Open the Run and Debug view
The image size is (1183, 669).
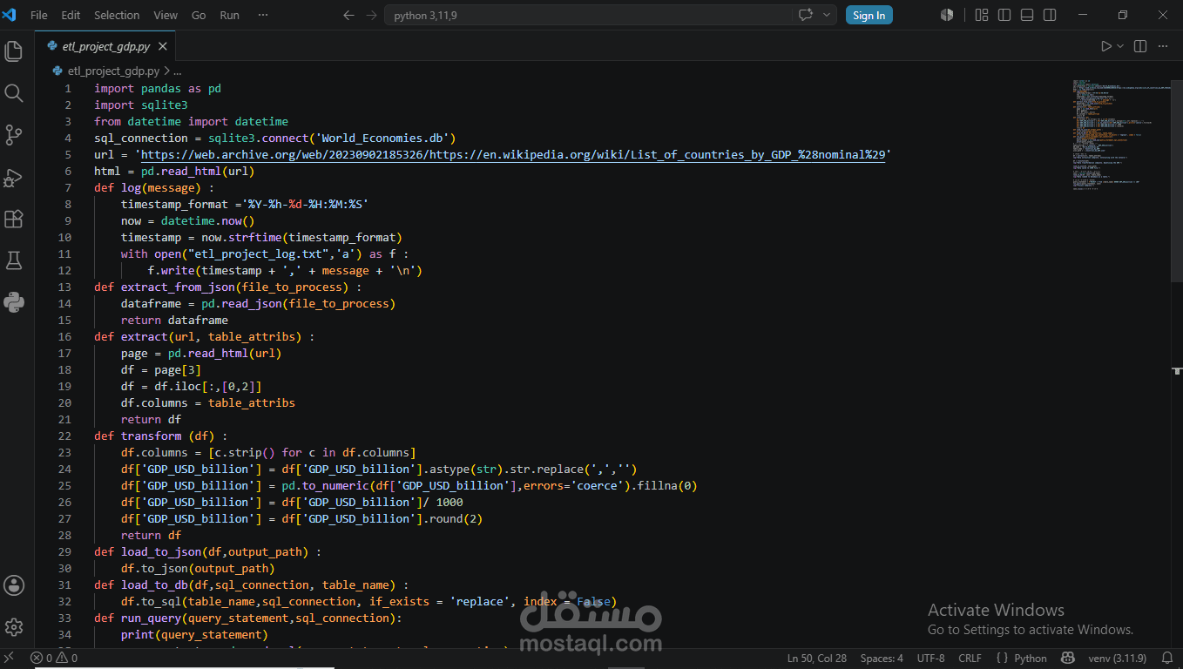tap(13, 177)
